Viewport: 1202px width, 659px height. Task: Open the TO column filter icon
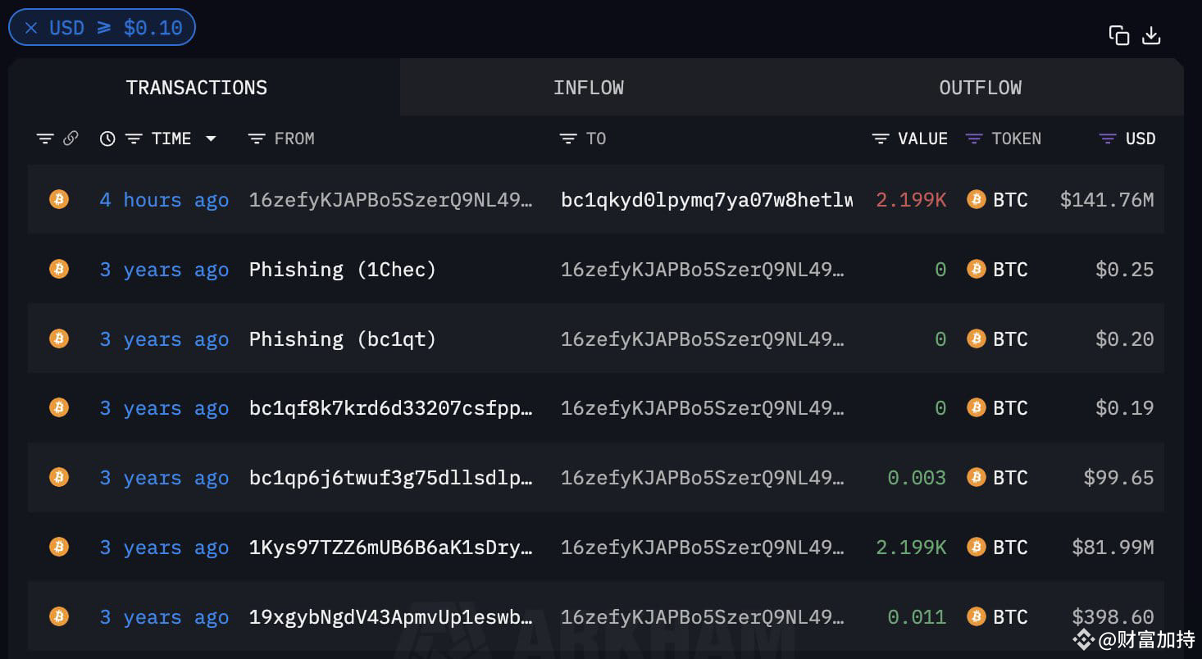[568, 139]
